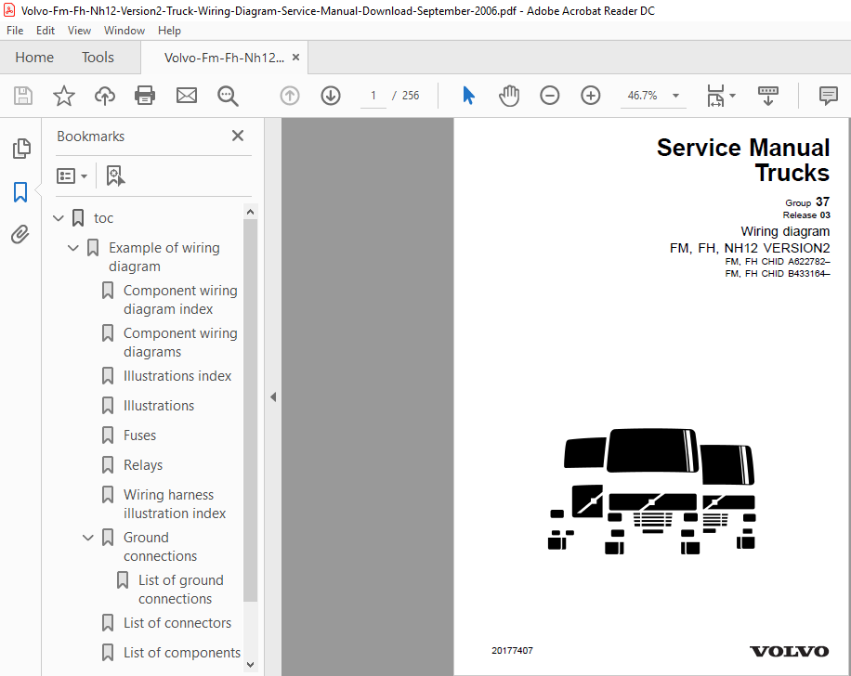This screenshot has height=676, width=851.
Task: Jump to the Fuses bookmark
Action: click(139, 435)
